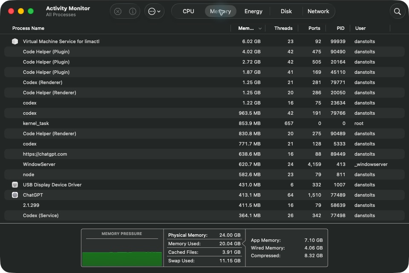Sort by the Threads column header
The height and width of the screenshot is (273, 409).
283,28
